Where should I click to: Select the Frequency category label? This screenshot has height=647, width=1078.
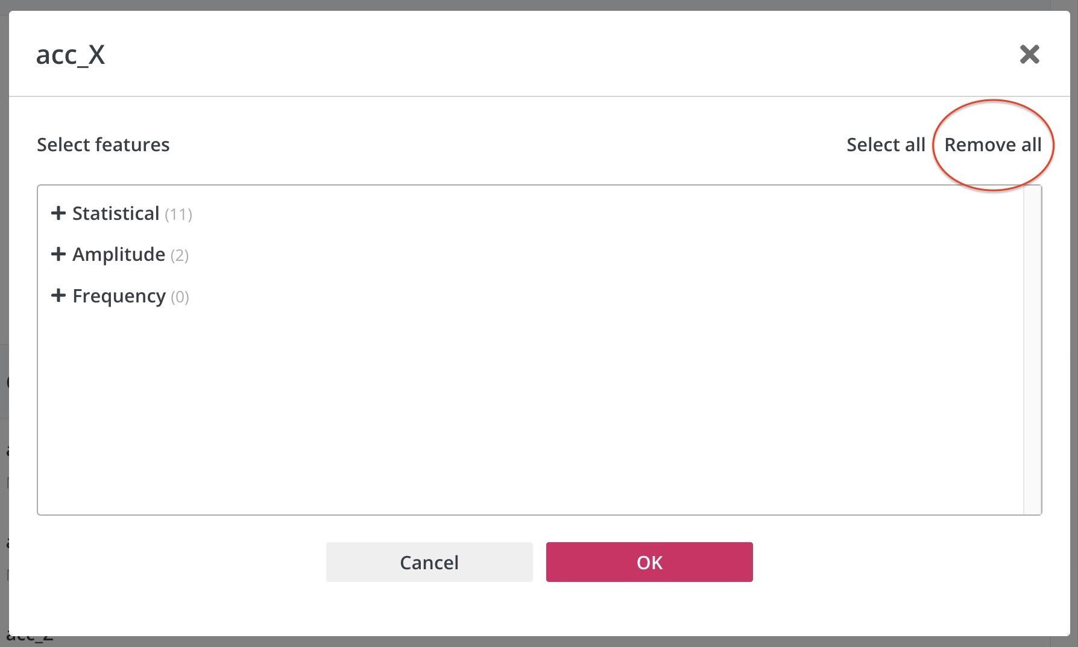click(119, 296)
